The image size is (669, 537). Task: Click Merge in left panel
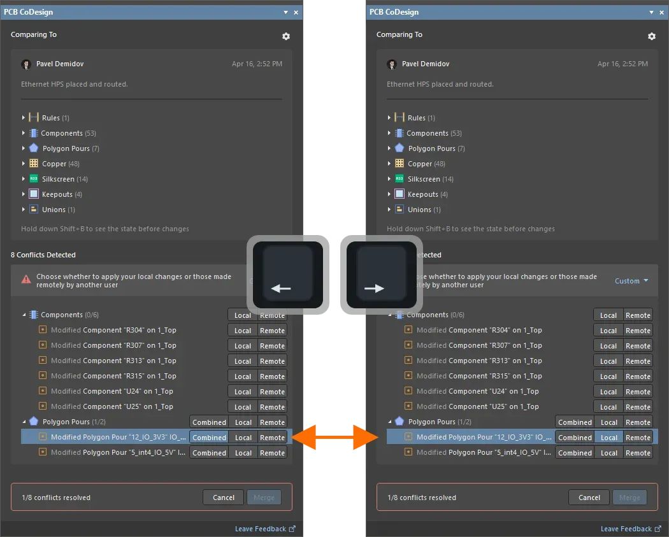[264, 498]
